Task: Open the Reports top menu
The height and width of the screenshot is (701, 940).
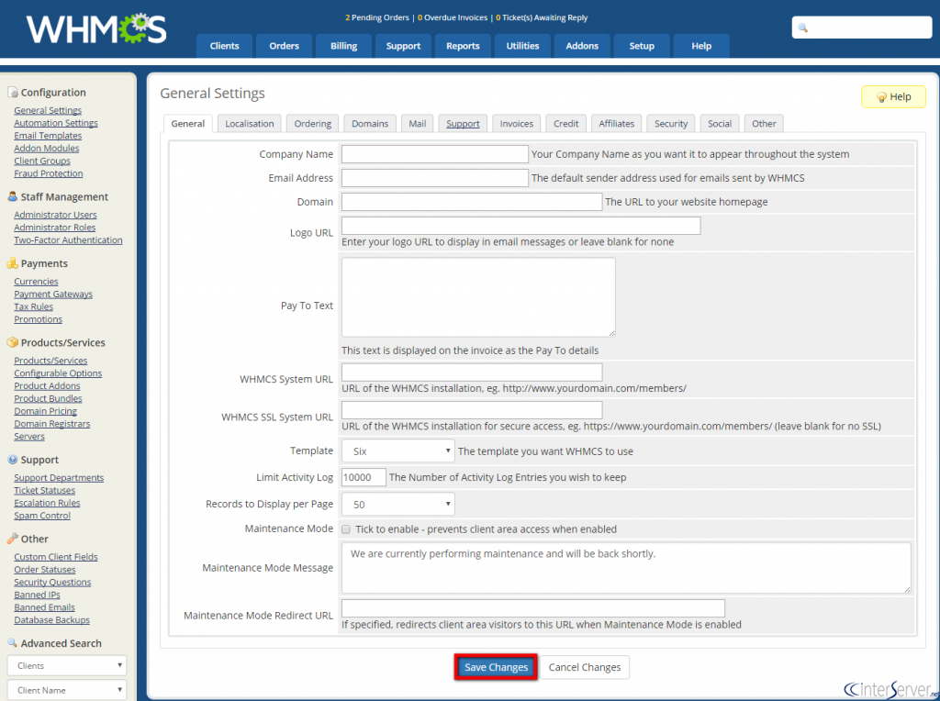Action: [x=463, y=46]
